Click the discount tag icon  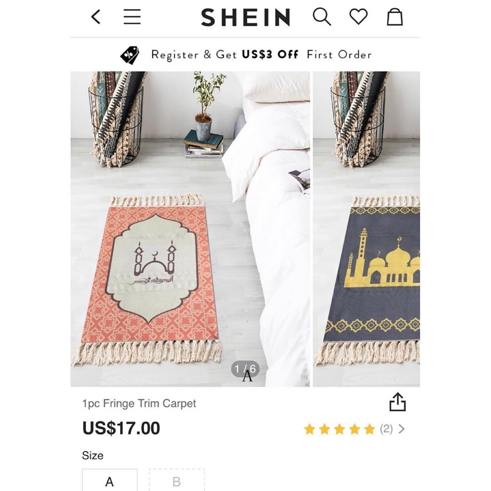pos(130,55)
